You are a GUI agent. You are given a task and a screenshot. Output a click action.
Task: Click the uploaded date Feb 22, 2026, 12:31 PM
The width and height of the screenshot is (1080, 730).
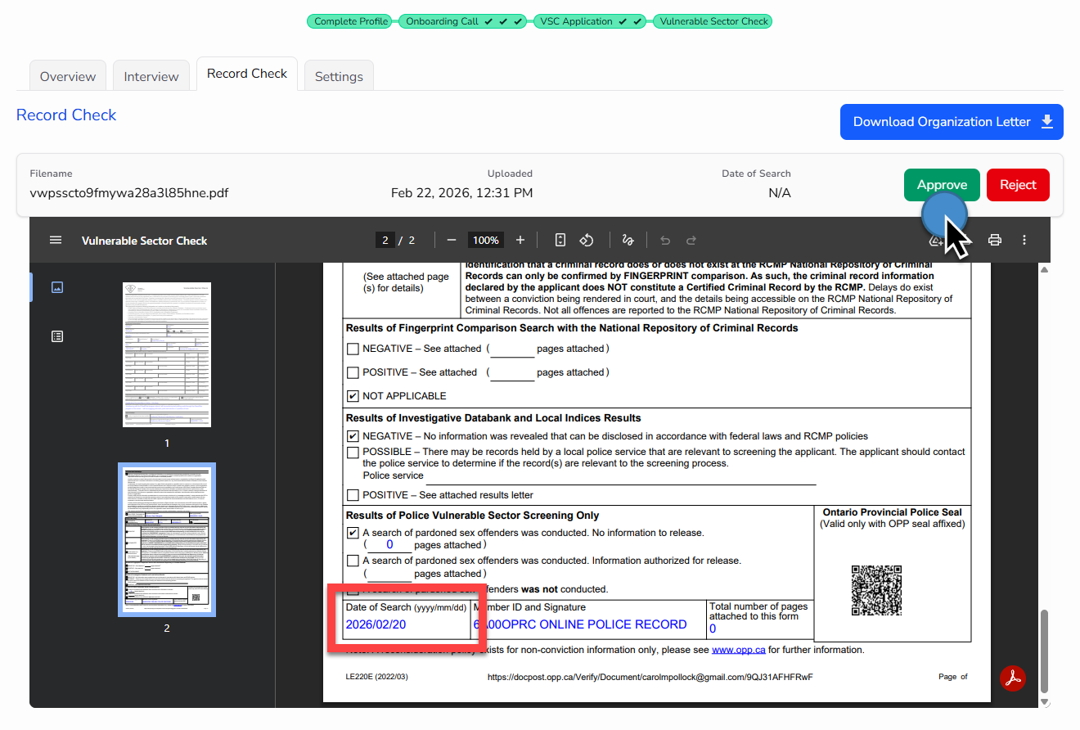pos(461,193)
